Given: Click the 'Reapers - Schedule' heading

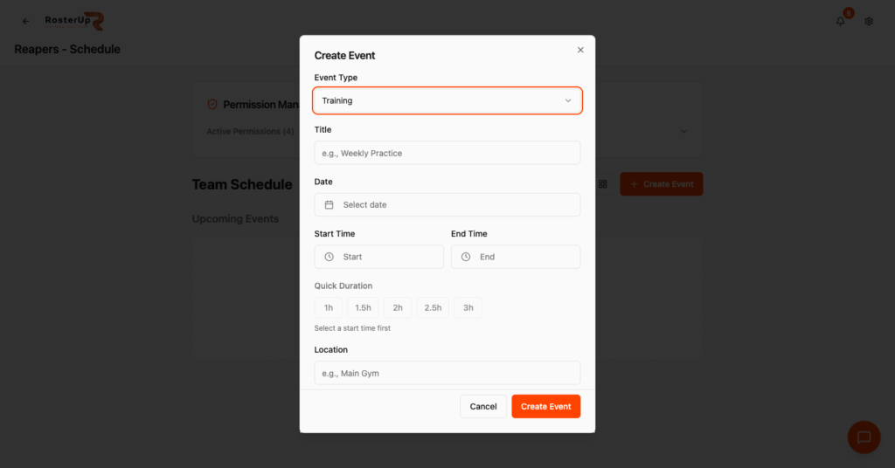Looking at the screenshot, I should [x=67, y=49].
